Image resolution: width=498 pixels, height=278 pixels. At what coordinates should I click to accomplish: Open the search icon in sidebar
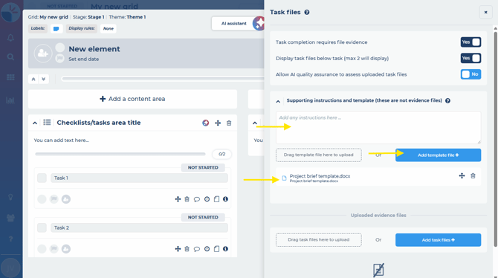10,57
